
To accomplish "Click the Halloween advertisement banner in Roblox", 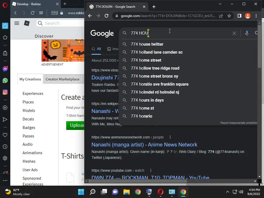I will click(x=63, y=51).
